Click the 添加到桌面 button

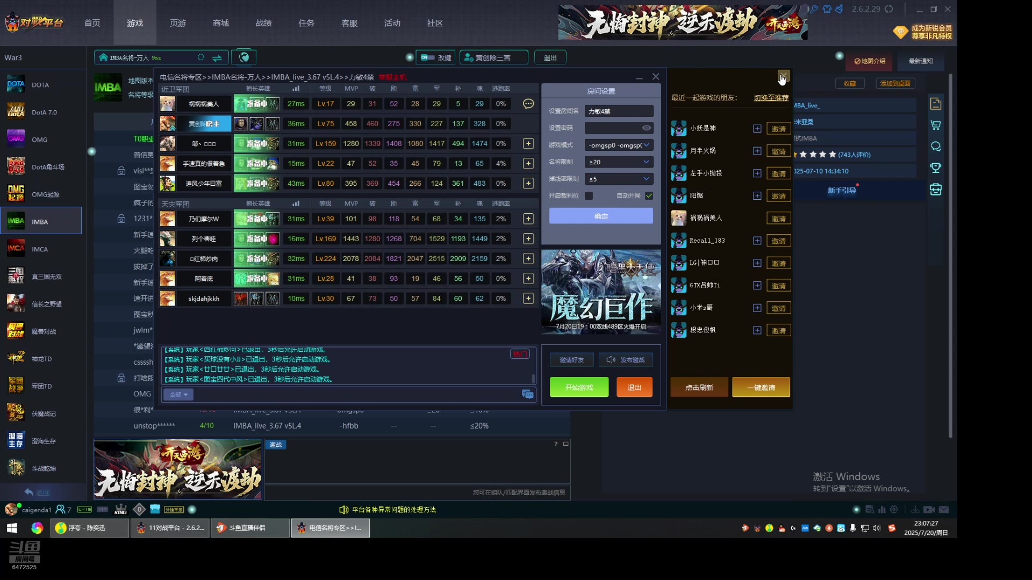click(x=895, y=83)
